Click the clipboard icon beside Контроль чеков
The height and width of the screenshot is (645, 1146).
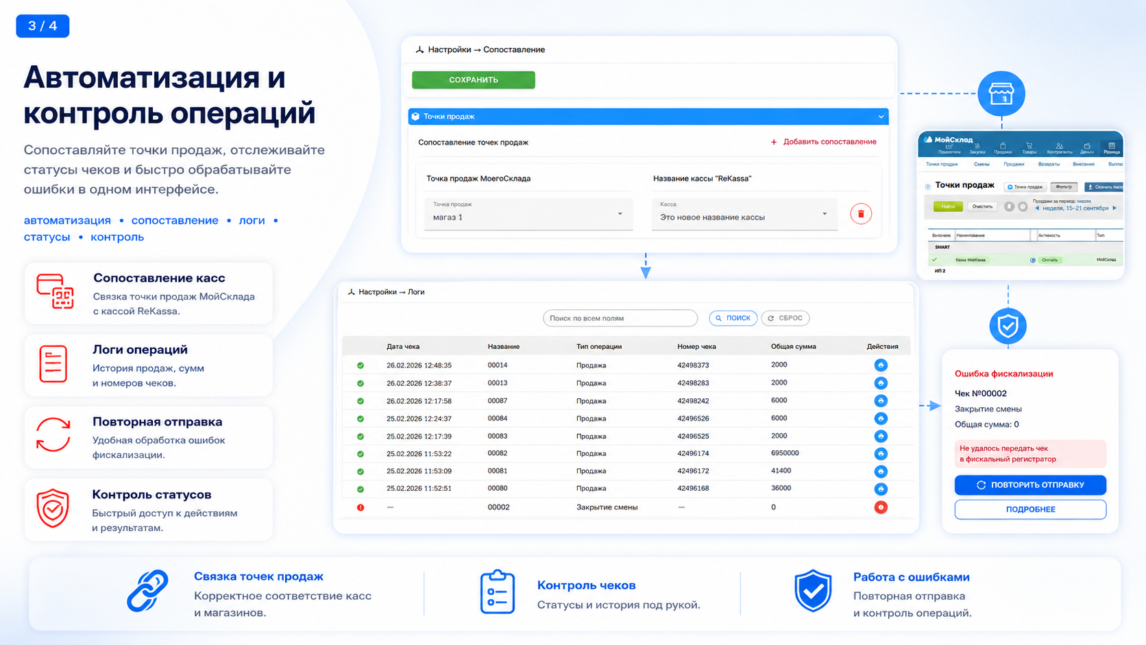point(498,592)
